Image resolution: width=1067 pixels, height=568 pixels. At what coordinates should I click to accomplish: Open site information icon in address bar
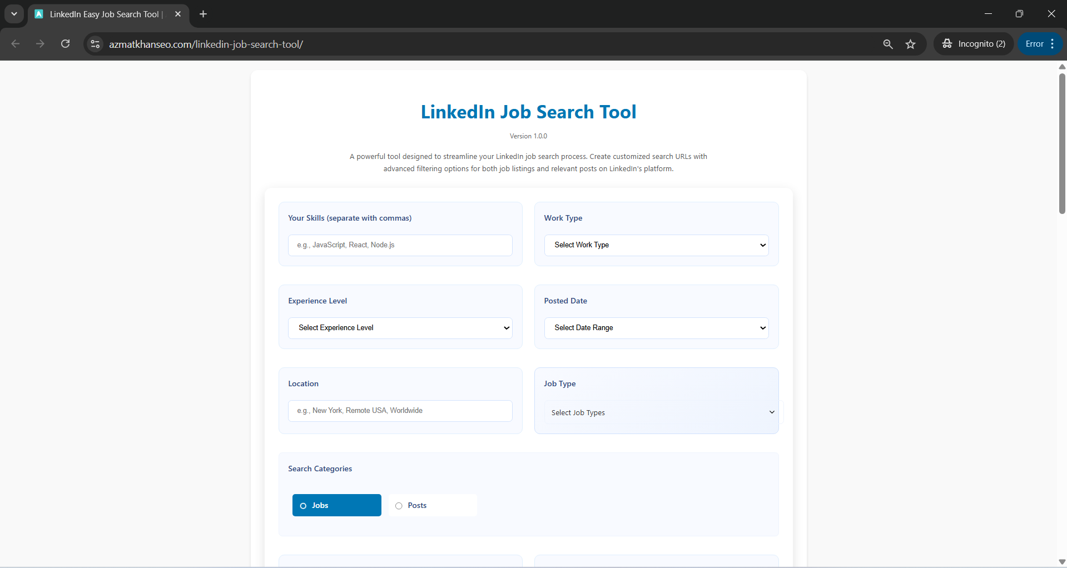96,44
